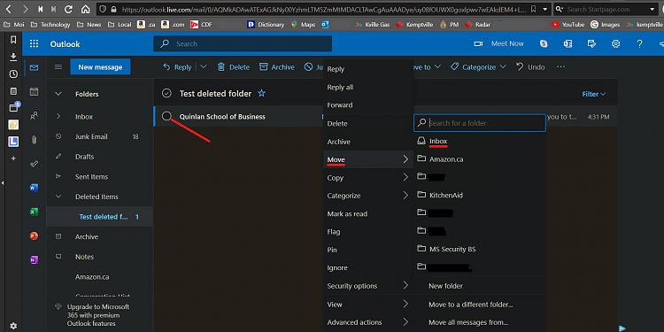Image resolution: width=664 pixels, height=332 pixels.
Task: Toggle the hamburger navigation pane button
Action: pyautogui.click(x=58, y=67)
